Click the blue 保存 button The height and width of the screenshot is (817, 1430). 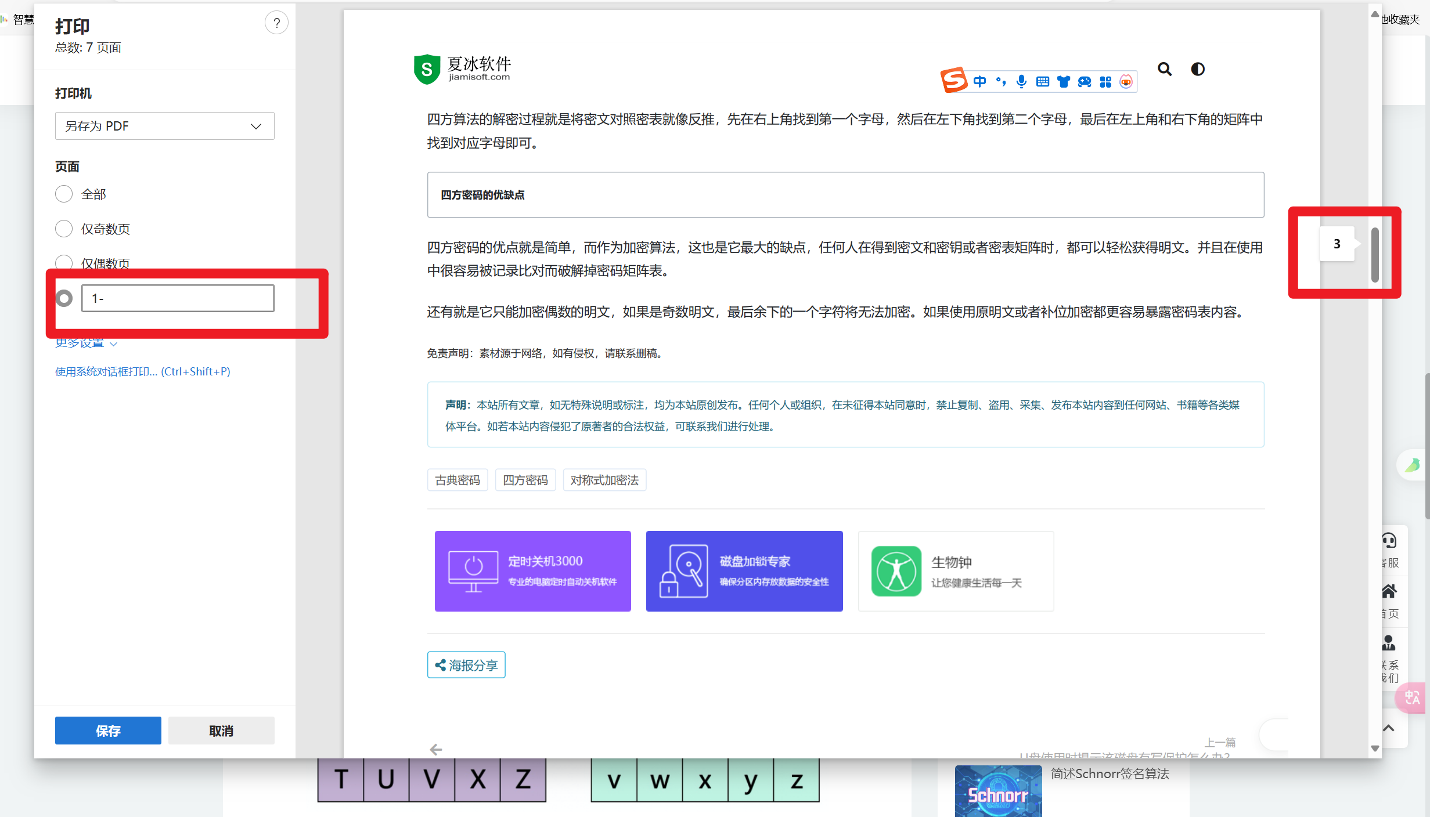(x=108, y=731)
